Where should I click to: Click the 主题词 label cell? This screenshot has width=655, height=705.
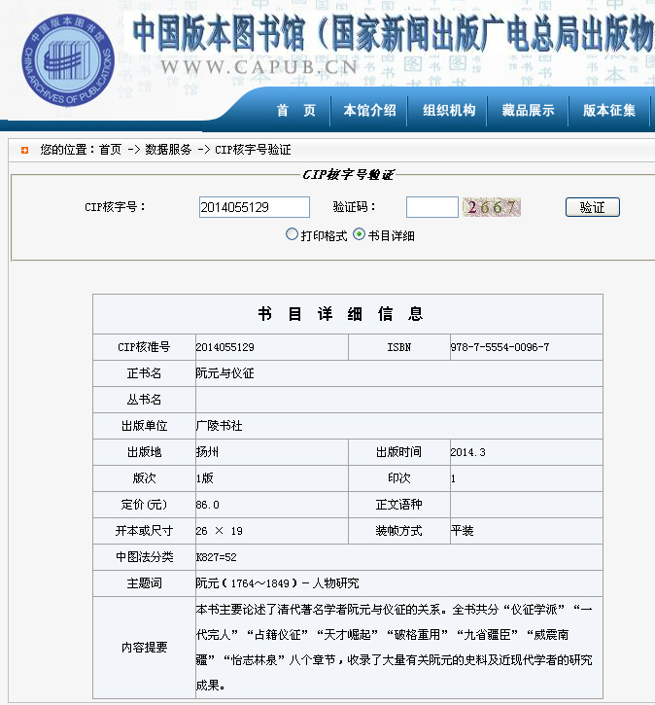click(x=144, y=583)
